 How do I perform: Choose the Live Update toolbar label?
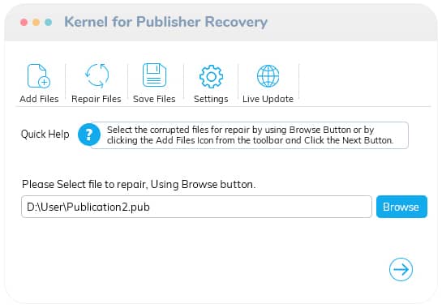coord(268,99)
